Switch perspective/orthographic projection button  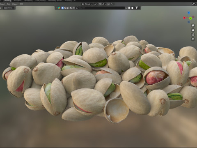193,39
